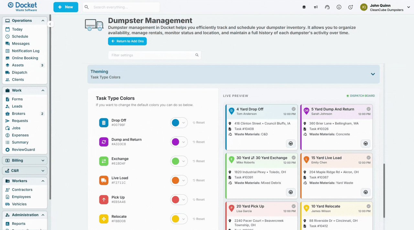Reset the Drop Off color
Image resolution: width=414 pixels, height=230 pixels.
pos(199,123)
